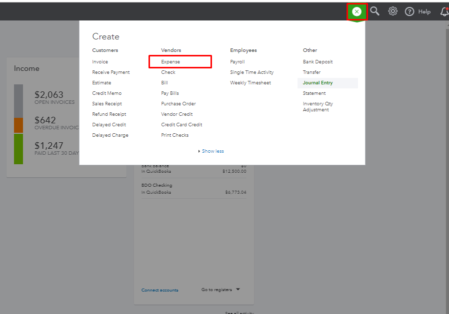Close the Create menu with the green X icon
The height and width of the screenshot is (314, 449).
click(356, 11)
